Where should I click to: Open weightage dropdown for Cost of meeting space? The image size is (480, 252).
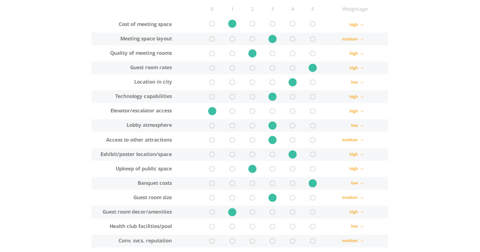point(356,24)
